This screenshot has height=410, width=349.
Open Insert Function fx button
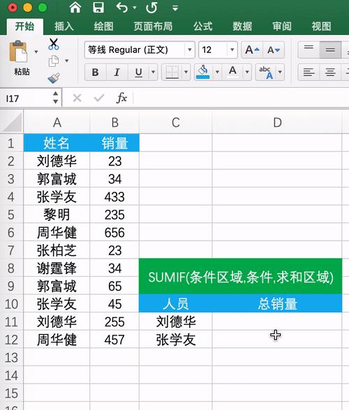tap(121, 98)
